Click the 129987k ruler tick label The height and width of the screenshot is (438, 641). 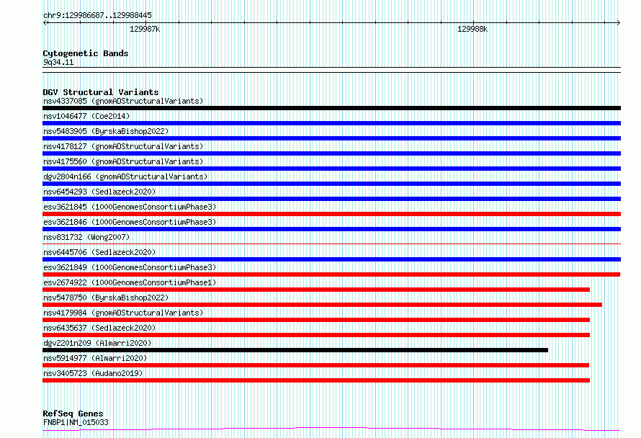(145, 29)
